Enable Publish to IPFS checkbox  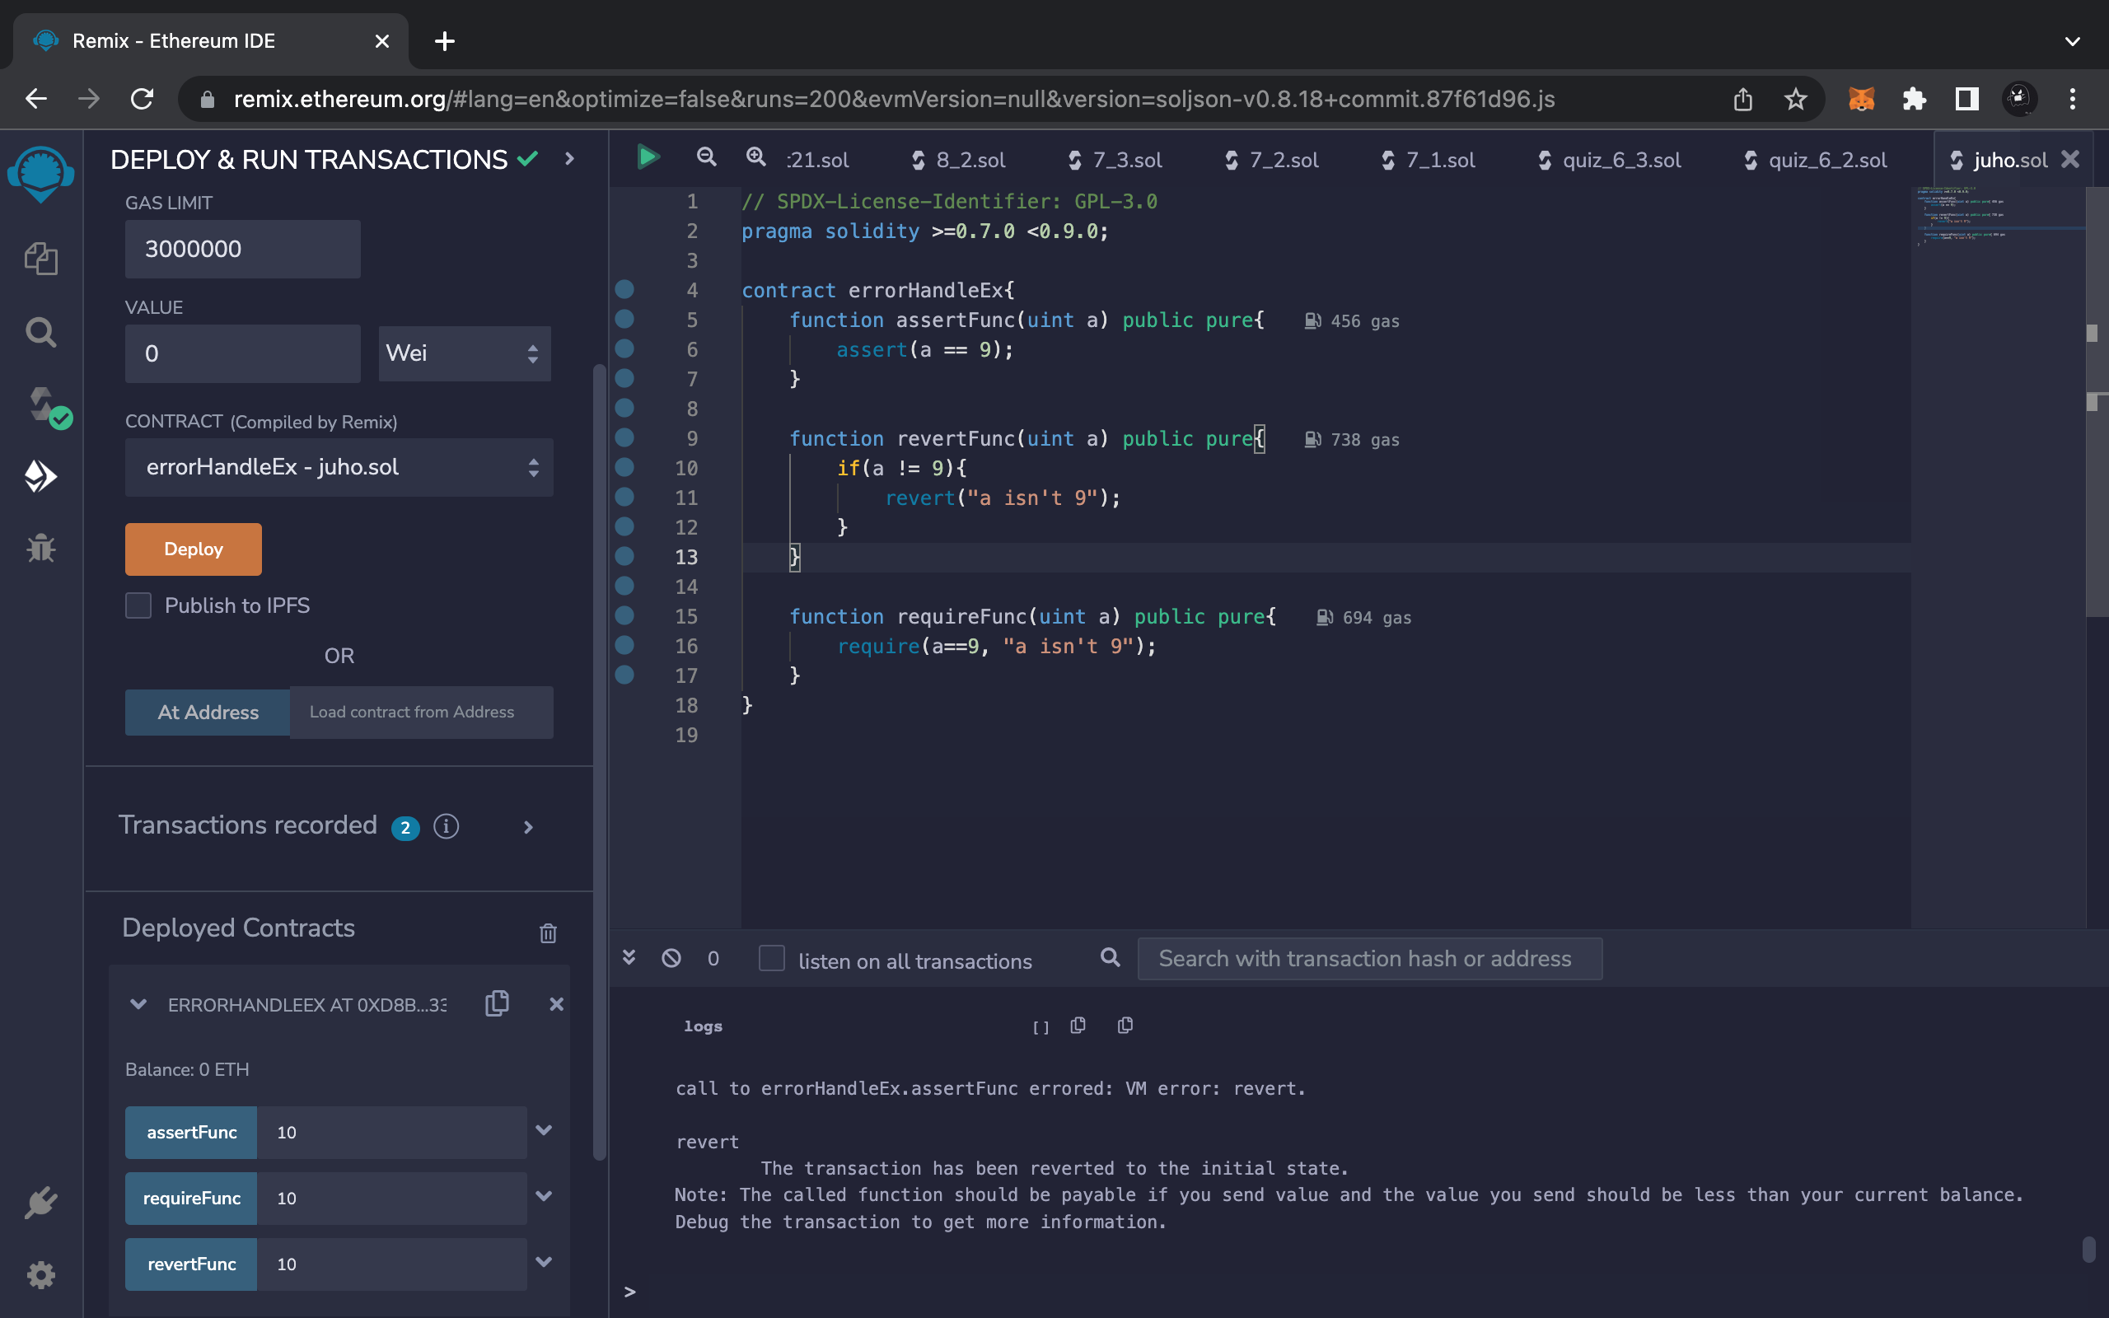click(x=138, y=605)
